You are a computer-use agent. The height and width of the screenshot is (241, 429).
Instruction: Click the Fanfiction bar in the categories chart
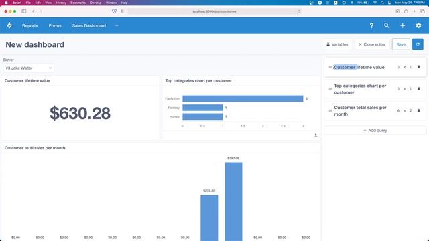[x=243, y=98]
